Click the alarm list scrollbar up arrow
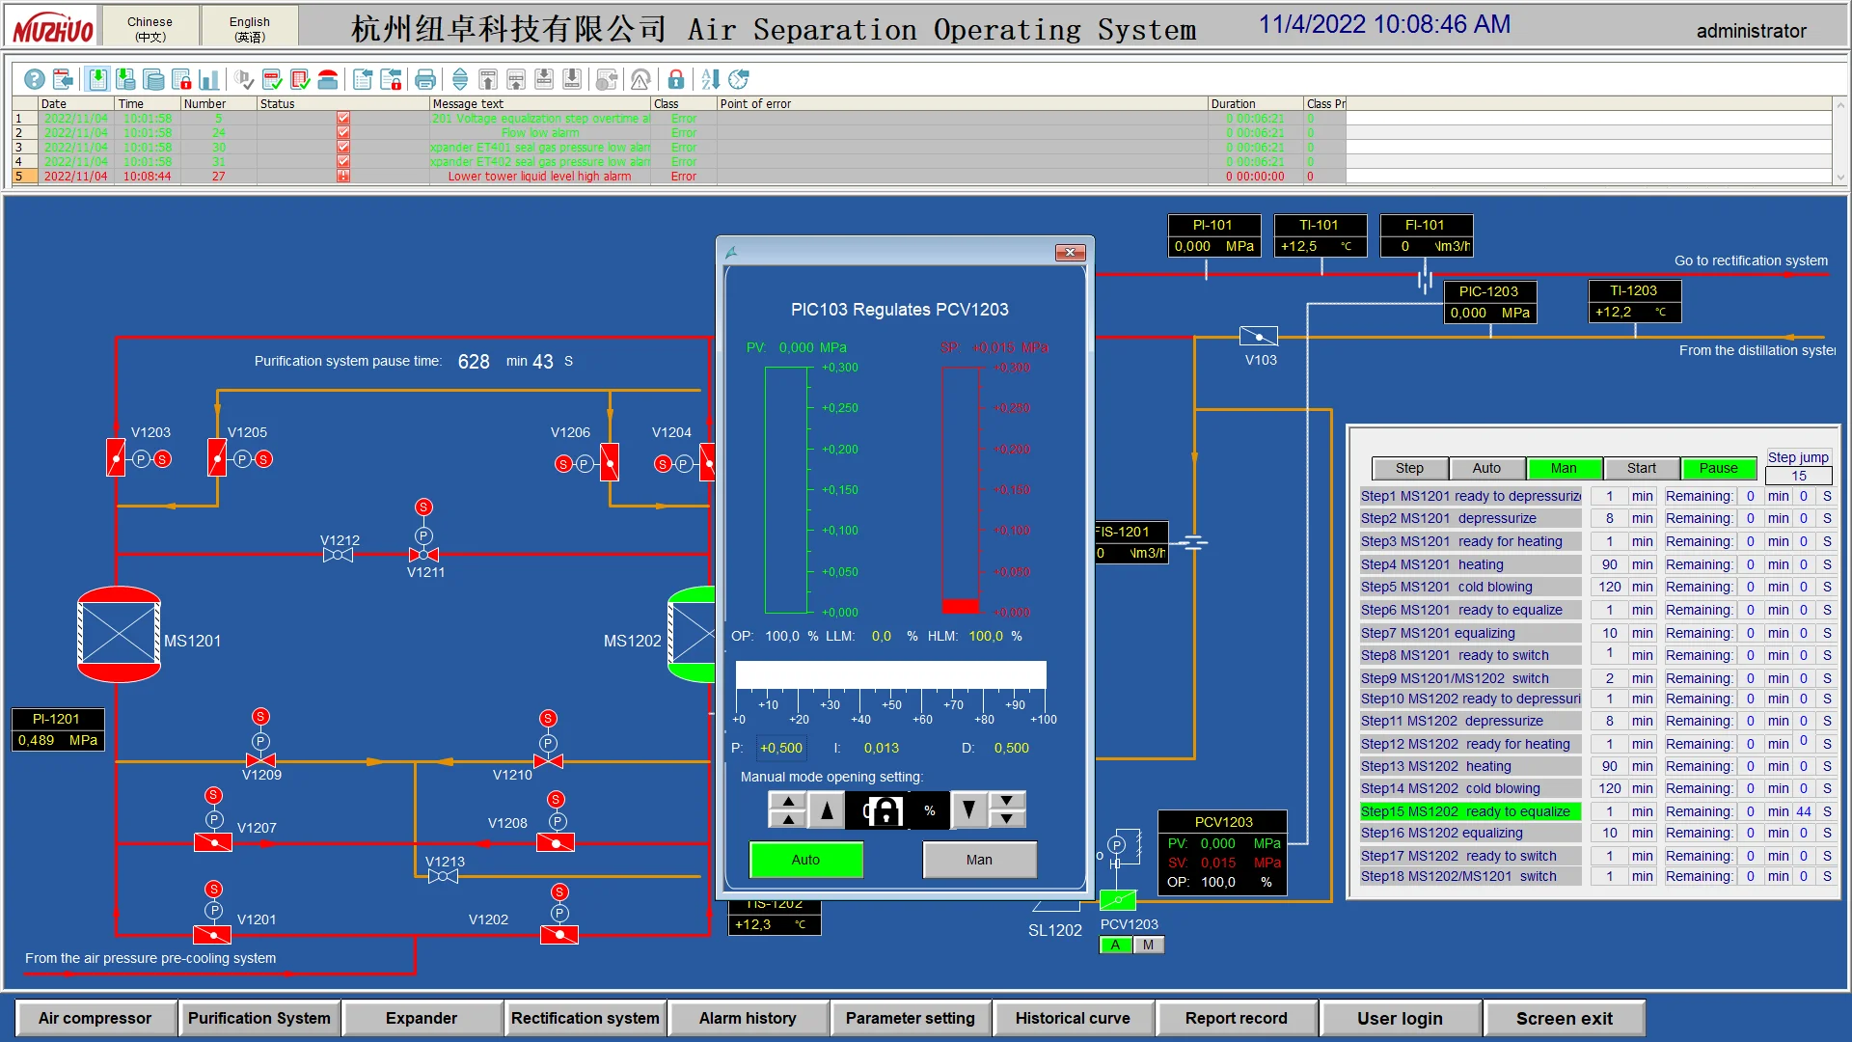Image resolution: width=1852 pixels, height=1042 pixels. pyautogui.click(x=1840, y=105)
